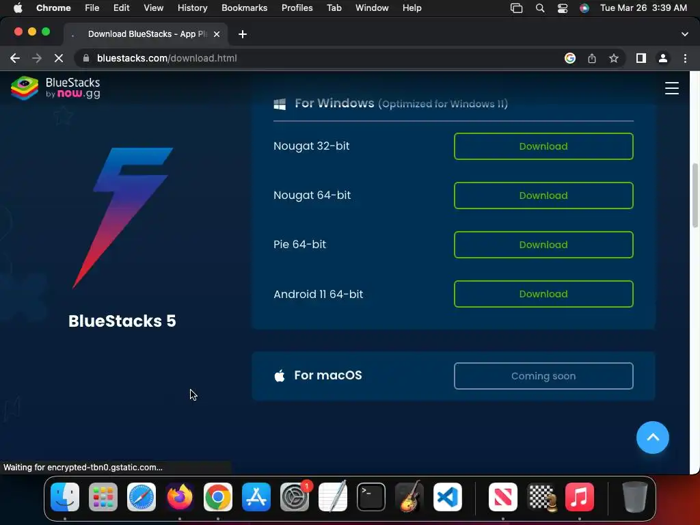Open the Chrome app menu
The width and height of the screenshot is (700, 525).
[53, 8]
